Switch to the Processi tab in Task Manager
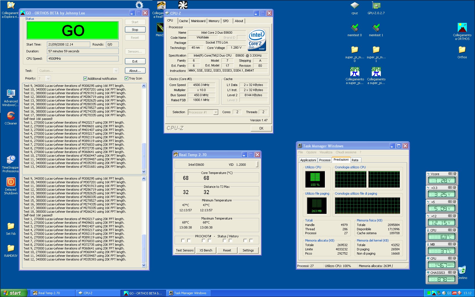This screenshot has height=297, width=475. click(x=325, y=160)
